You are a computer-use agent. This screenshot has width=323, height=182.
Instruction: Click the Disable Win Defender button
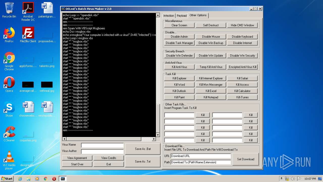point(179,56)
